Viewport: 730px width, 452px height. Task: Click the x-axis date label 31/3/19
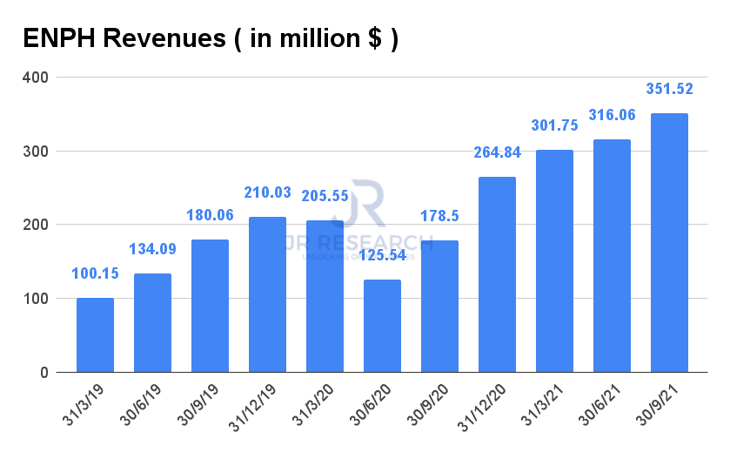[x=84, y=404]
